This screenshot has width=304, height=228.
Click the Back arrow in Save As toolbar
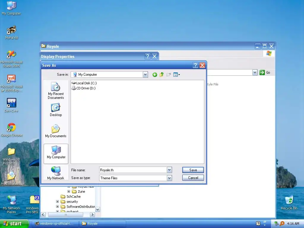pos(155,75)
